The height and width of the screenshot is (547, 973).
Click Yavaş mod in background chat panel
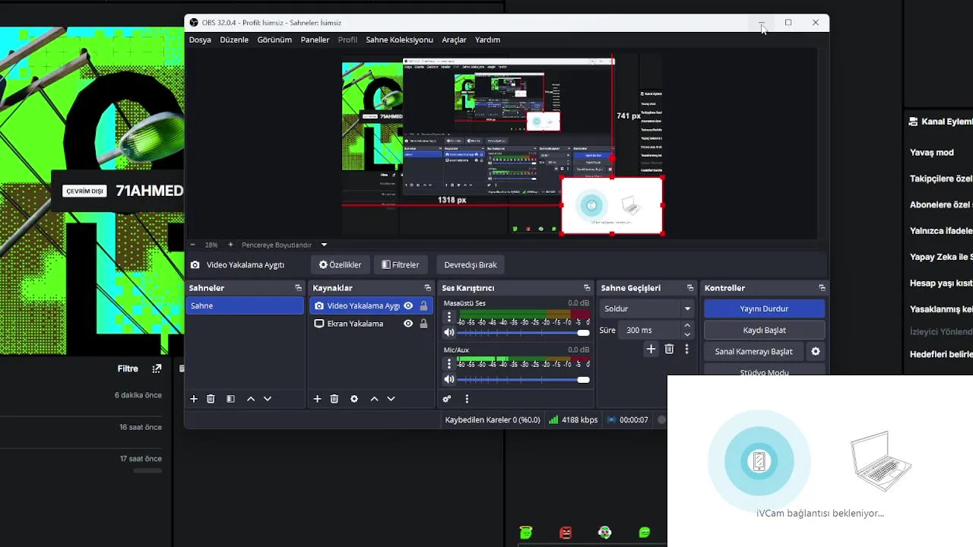coord(931,153)
